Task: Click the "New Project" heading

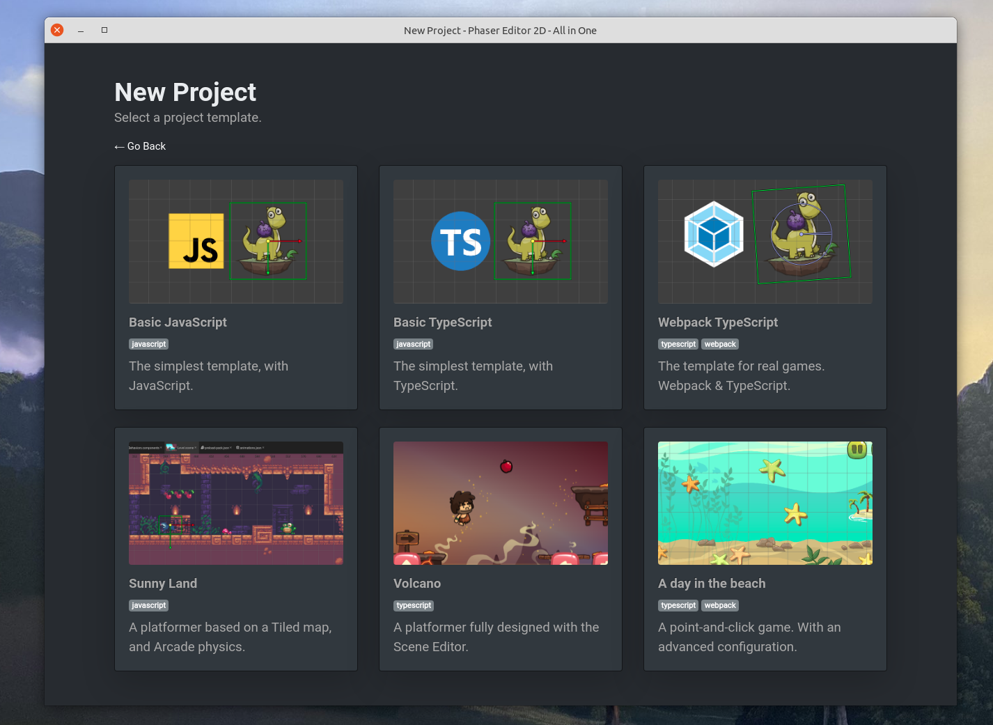Action: (x=185, y=92)
